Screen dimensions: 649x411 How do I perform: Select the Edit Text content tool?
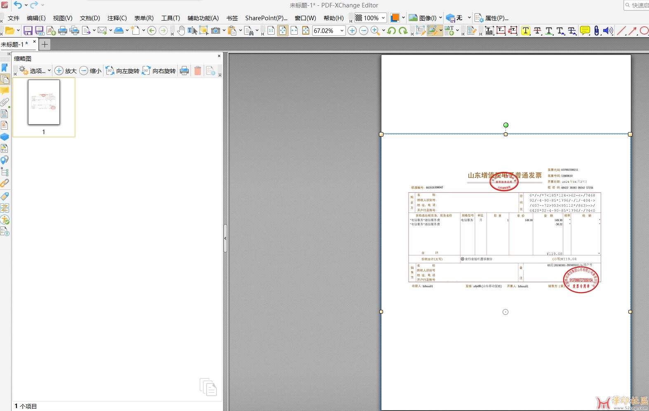tap(421, 31)
